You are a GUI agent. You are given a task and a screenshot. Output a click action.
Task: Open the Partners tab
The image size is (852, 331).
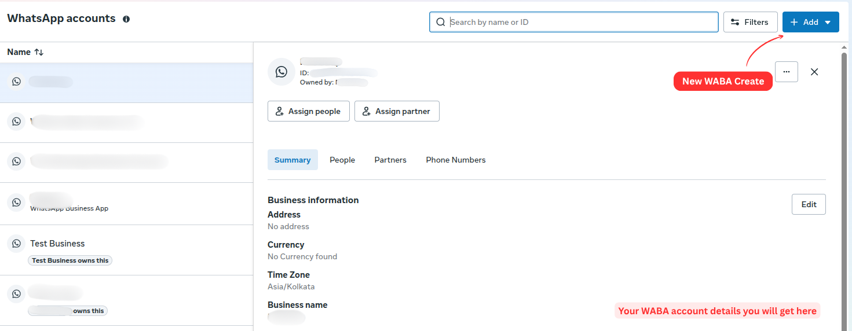click(390, 160)
